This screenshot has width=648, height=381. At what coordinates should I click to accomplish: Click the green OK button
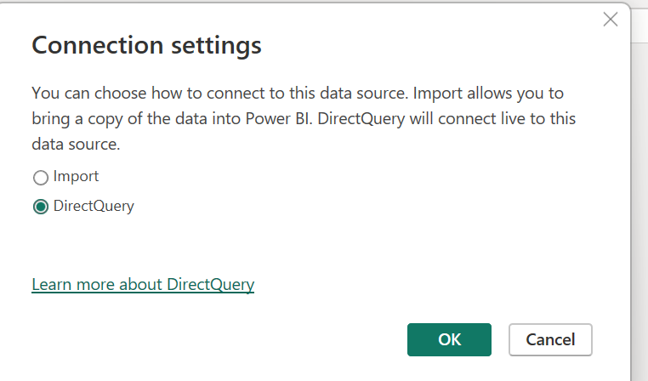[x=449, y=339]
